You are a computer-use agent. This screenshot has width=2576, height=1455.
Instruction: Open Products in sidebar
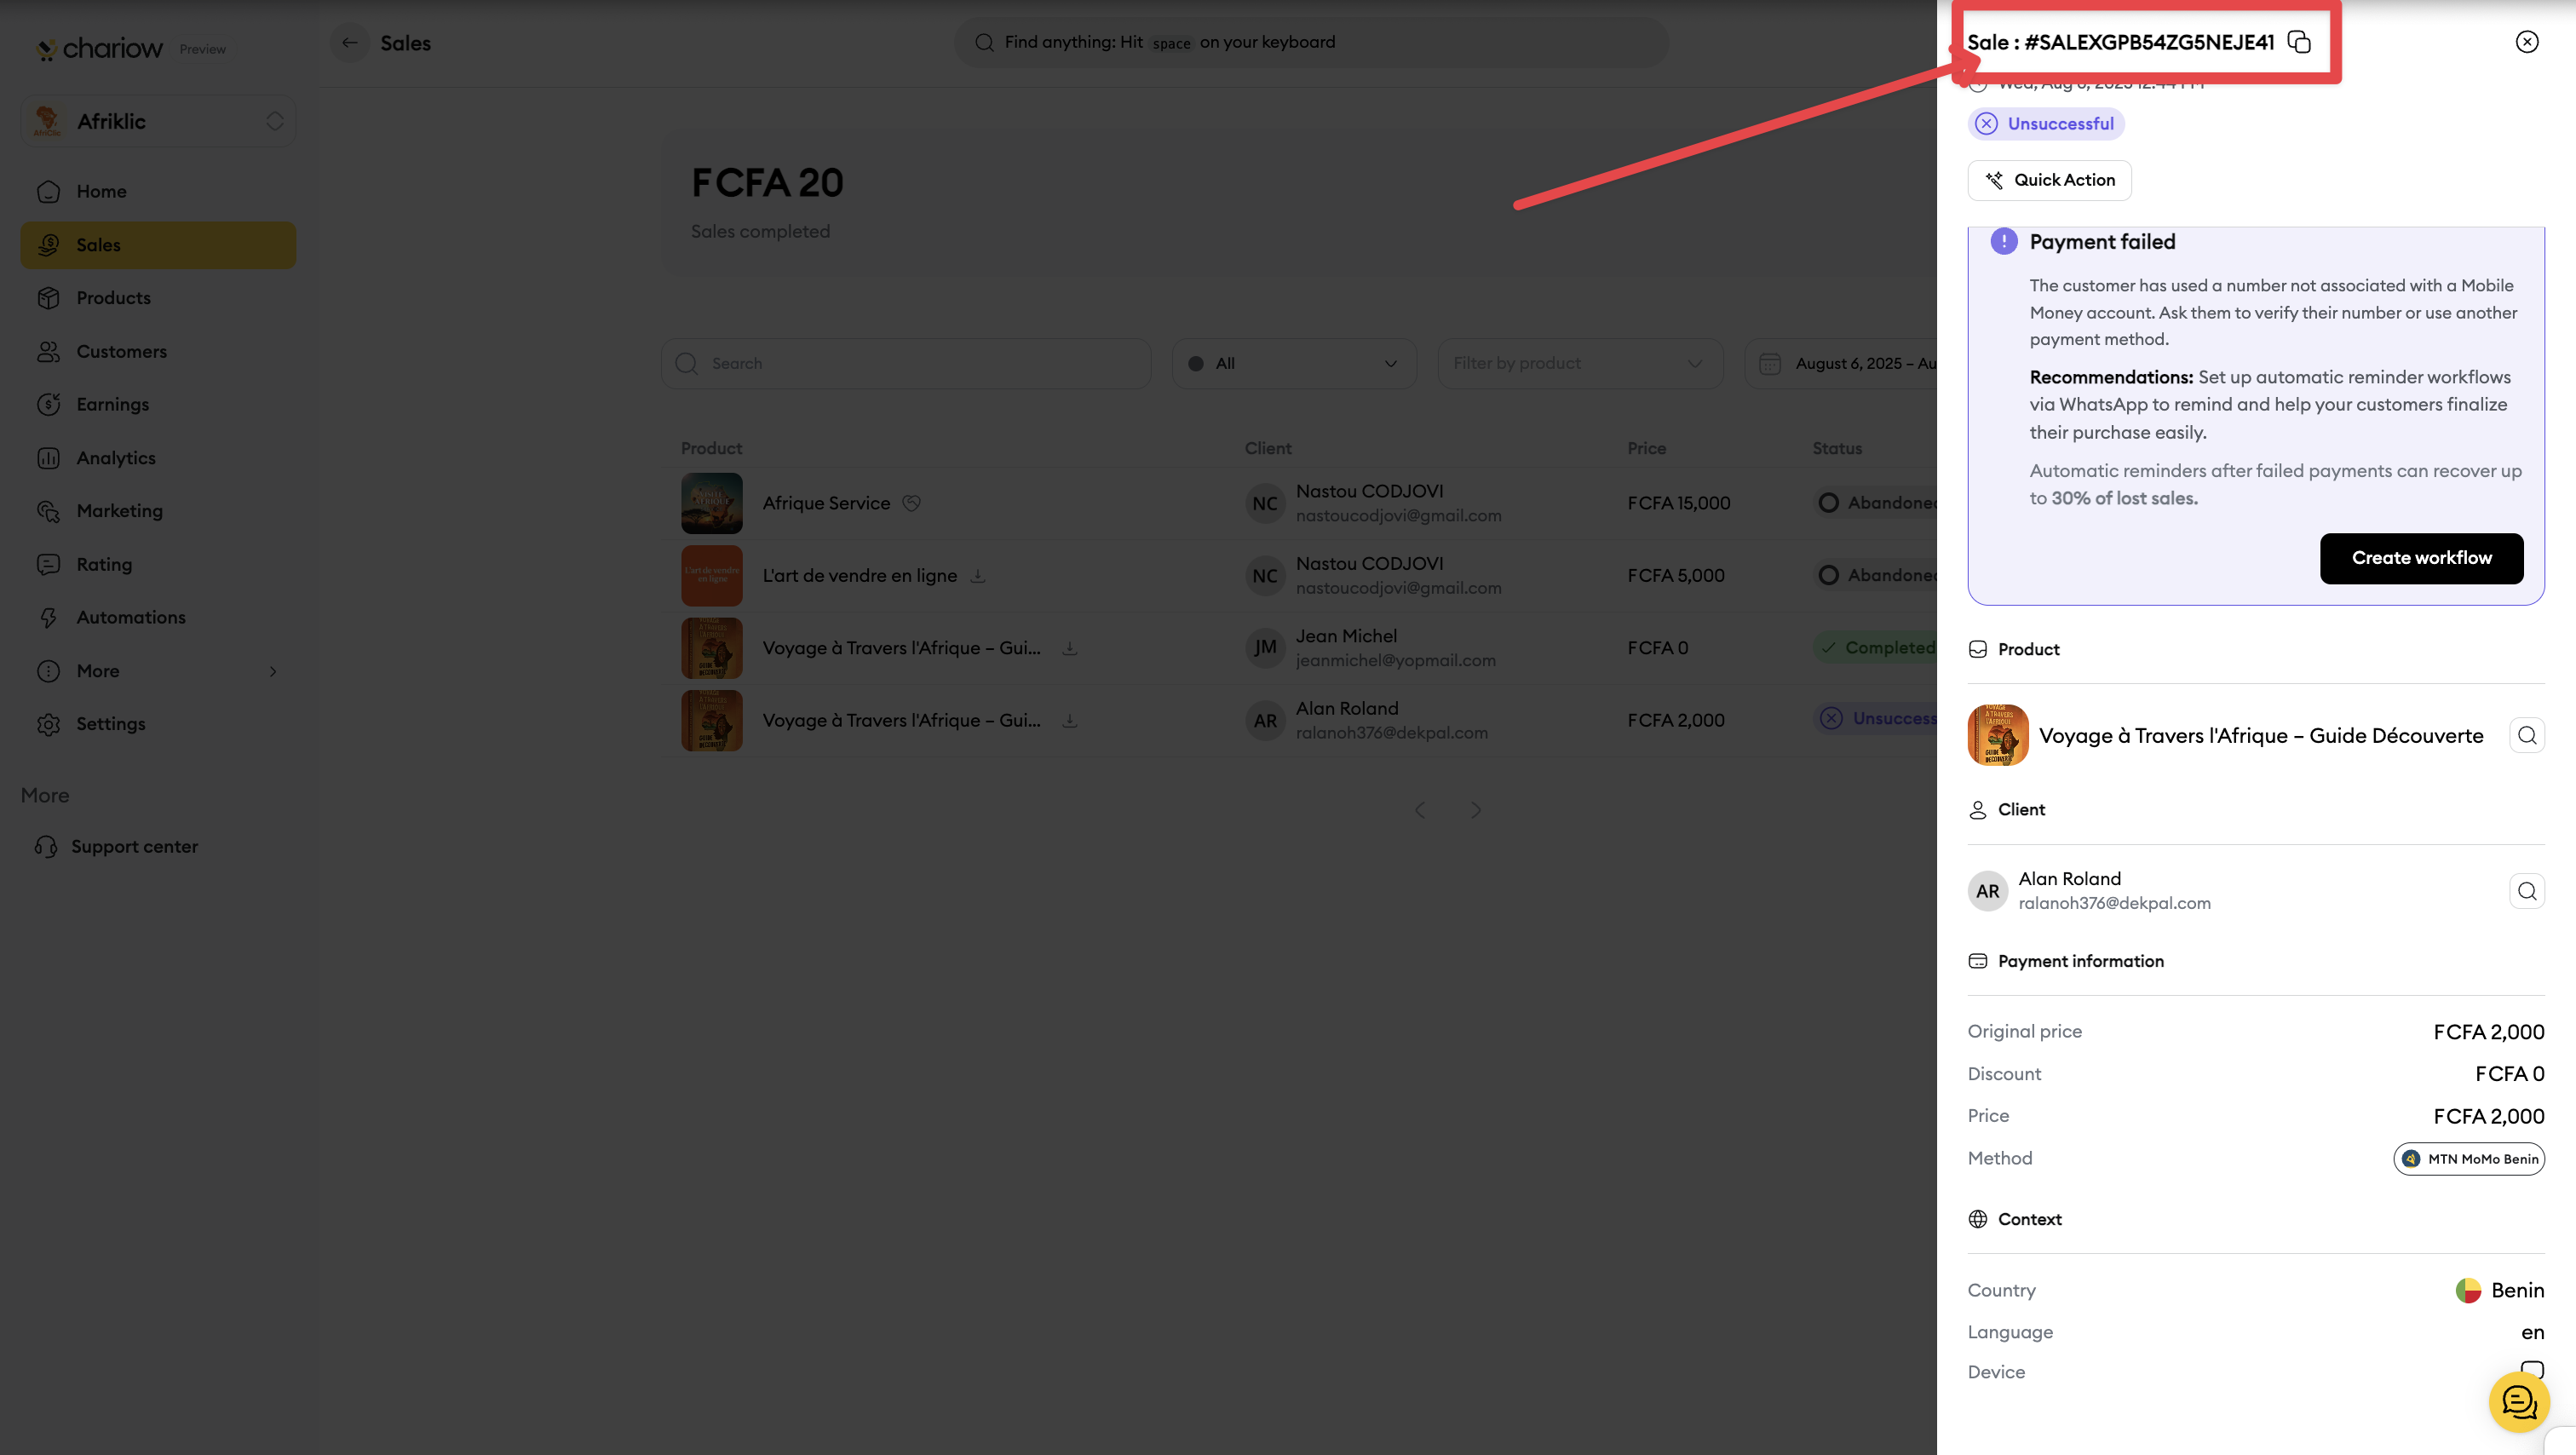[x=158, y=298]
